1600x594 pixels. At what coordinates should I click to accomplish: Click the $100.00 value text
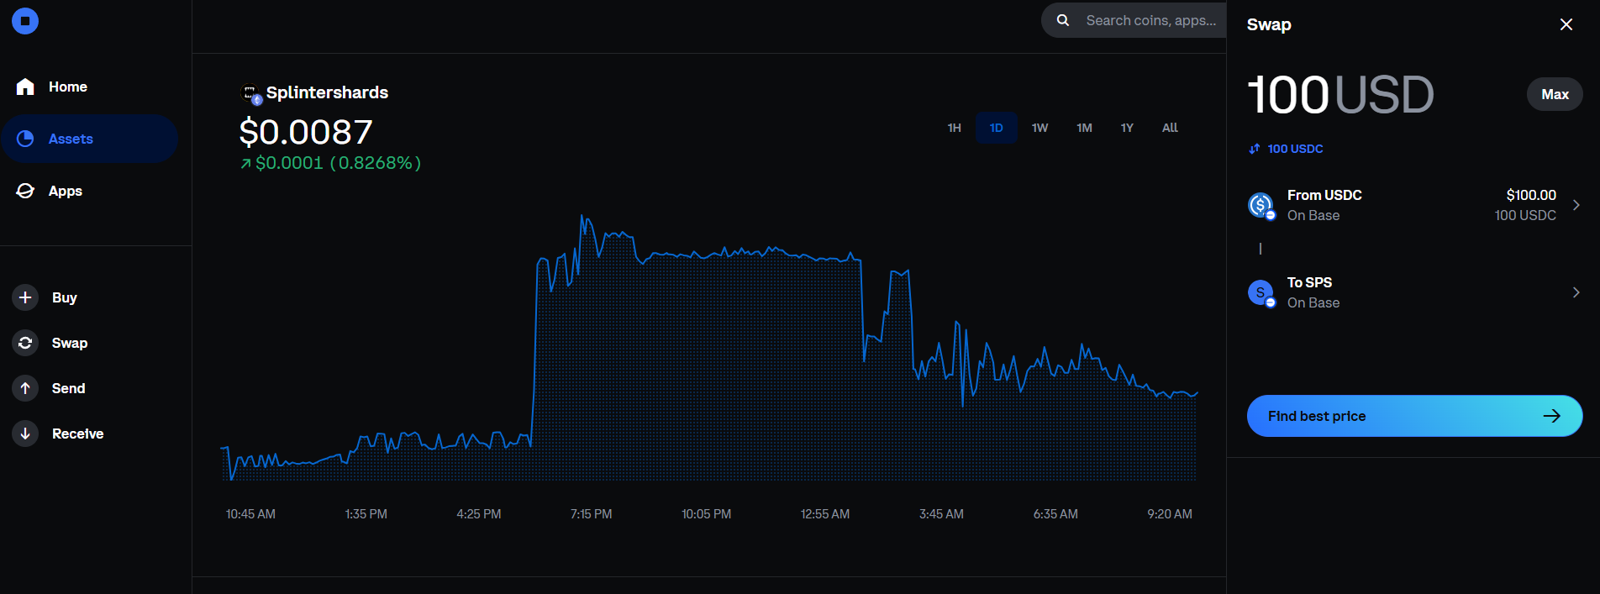[1531, 195]
